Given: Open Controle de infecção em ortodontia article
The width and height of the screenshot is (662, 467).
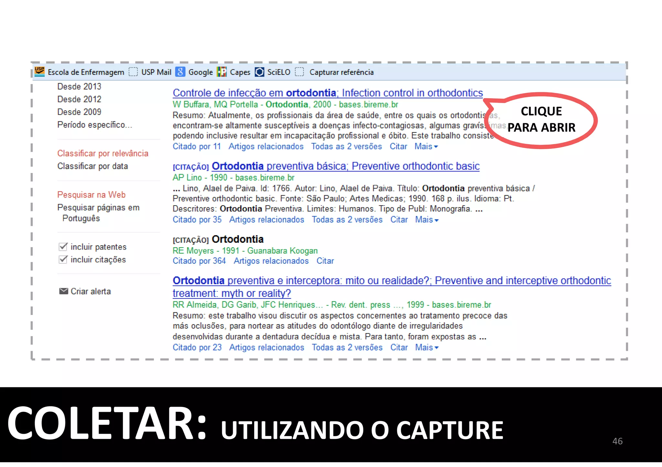Looking at the screenshot, I should click(x=328, y=93).
